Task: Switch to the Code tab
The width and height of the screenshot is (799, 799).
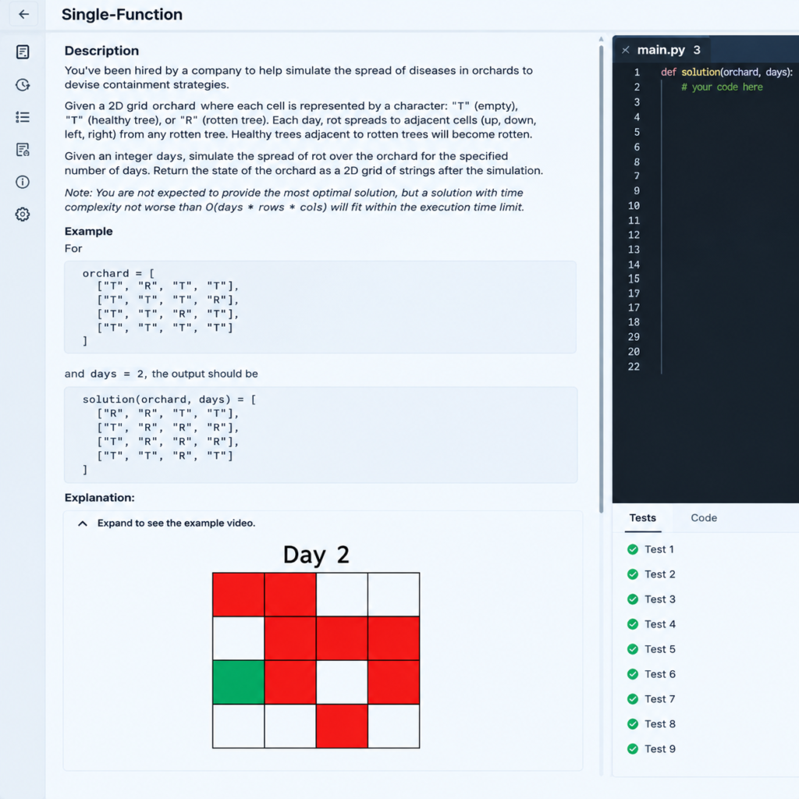Action: pyautogui.click(x=704, y=518)
